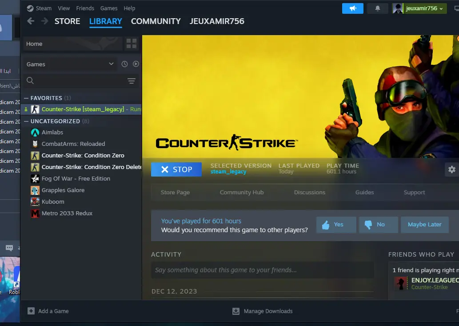This screenshot has width=459, height=326.
Task: Click the Condition Zero game icon
Action: [x=35, y=156]
